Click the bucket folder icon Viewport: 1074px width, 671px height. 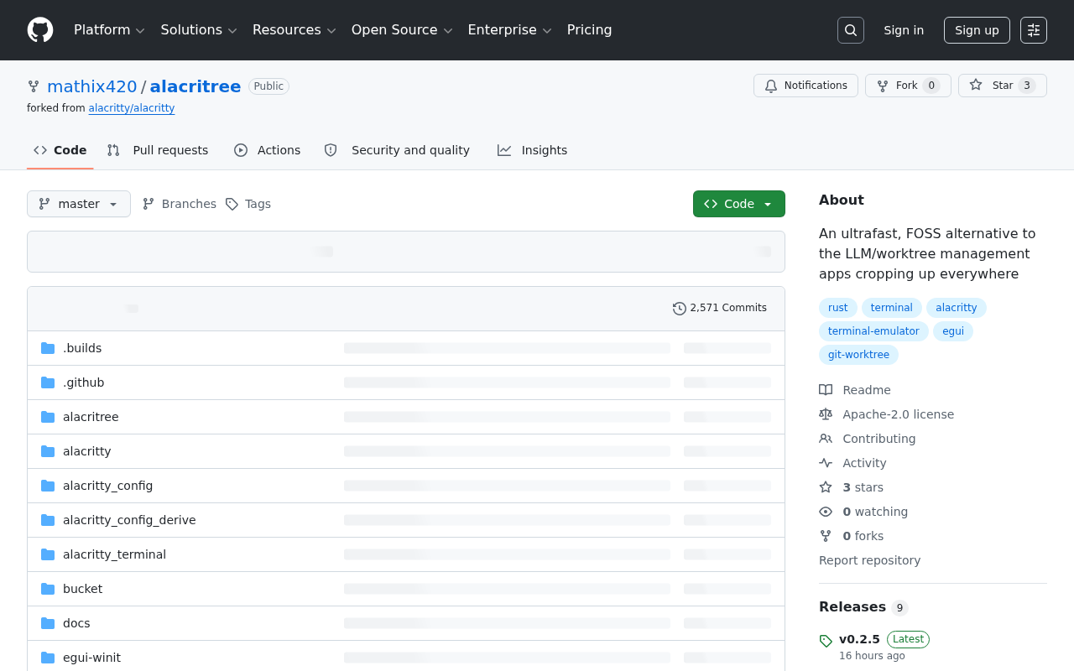pos(48,589)
